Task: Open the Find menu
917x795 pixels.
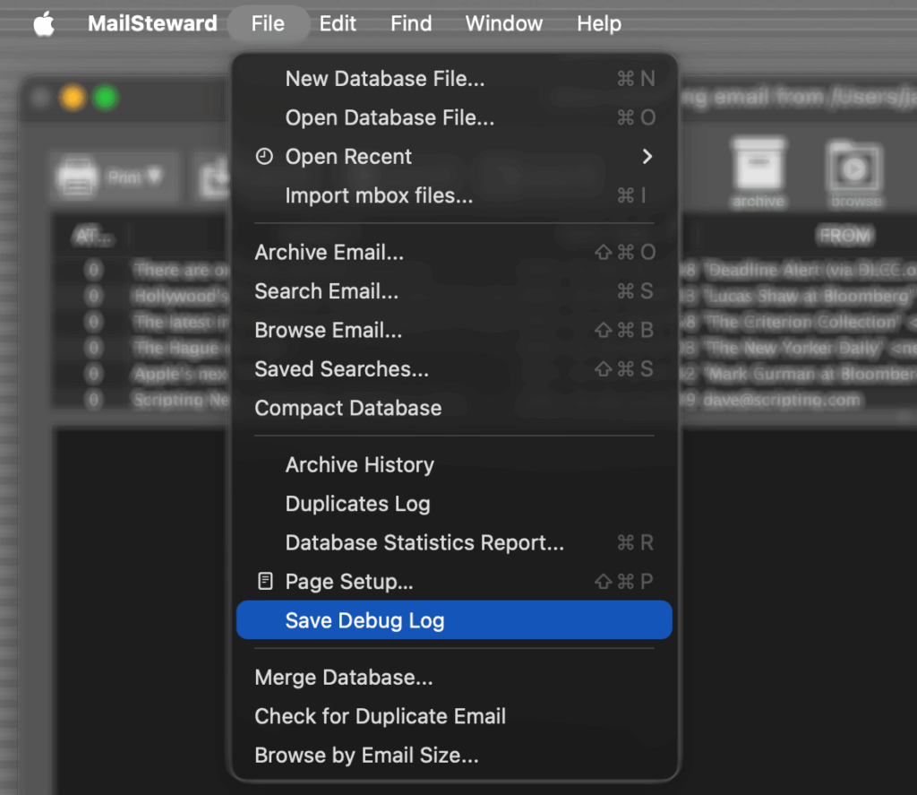Action: tap(410, 23)
